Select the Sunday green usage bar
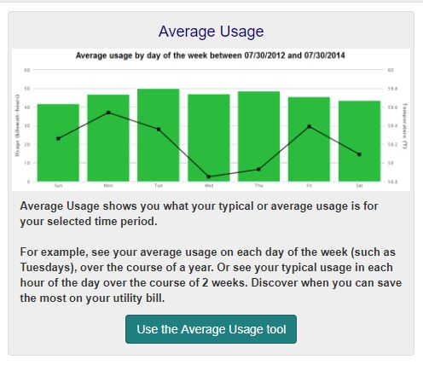Viewport: 423px width, 365px height. 58,142
